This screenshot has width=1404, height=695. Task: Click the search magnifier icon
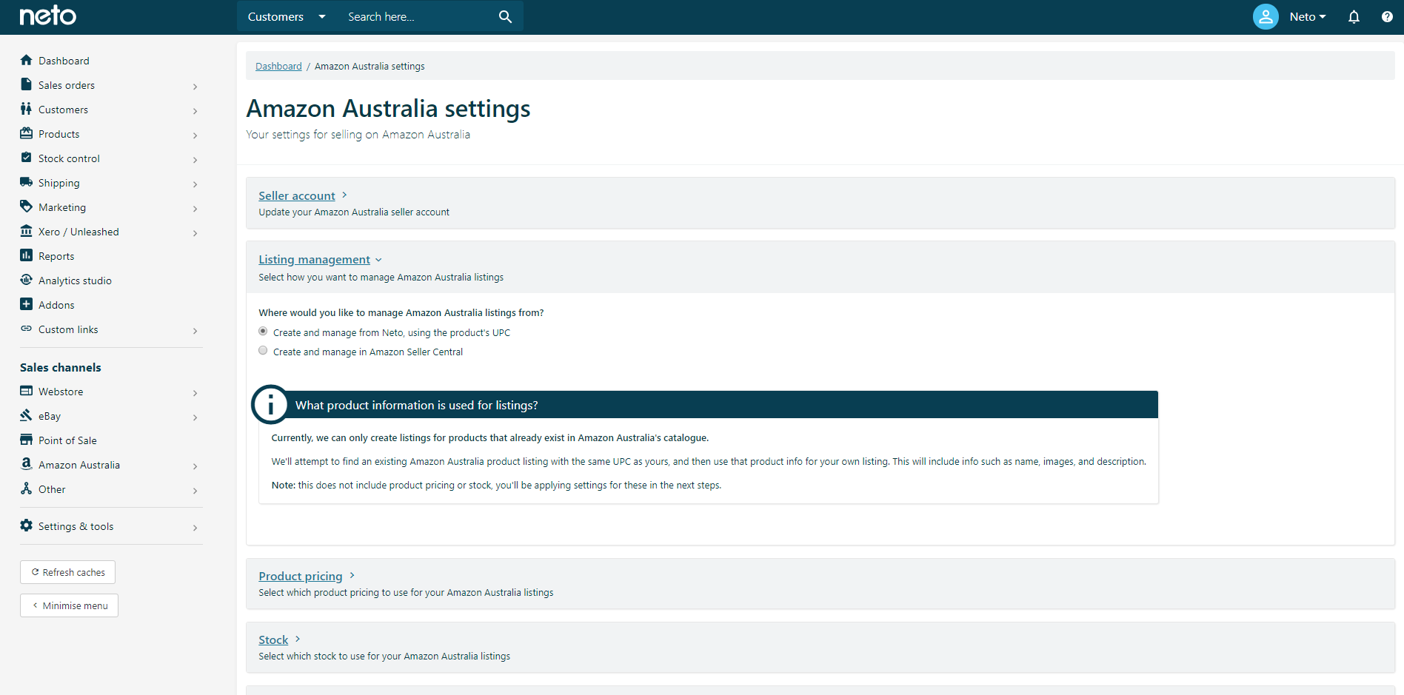(x=505, y=16)
